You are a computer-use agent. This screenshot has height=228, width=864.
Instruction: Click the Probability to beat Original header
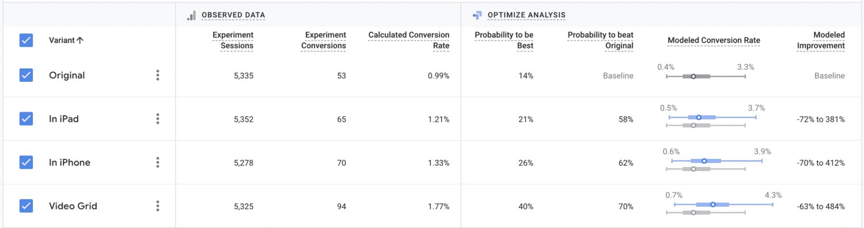coord(601,40)
